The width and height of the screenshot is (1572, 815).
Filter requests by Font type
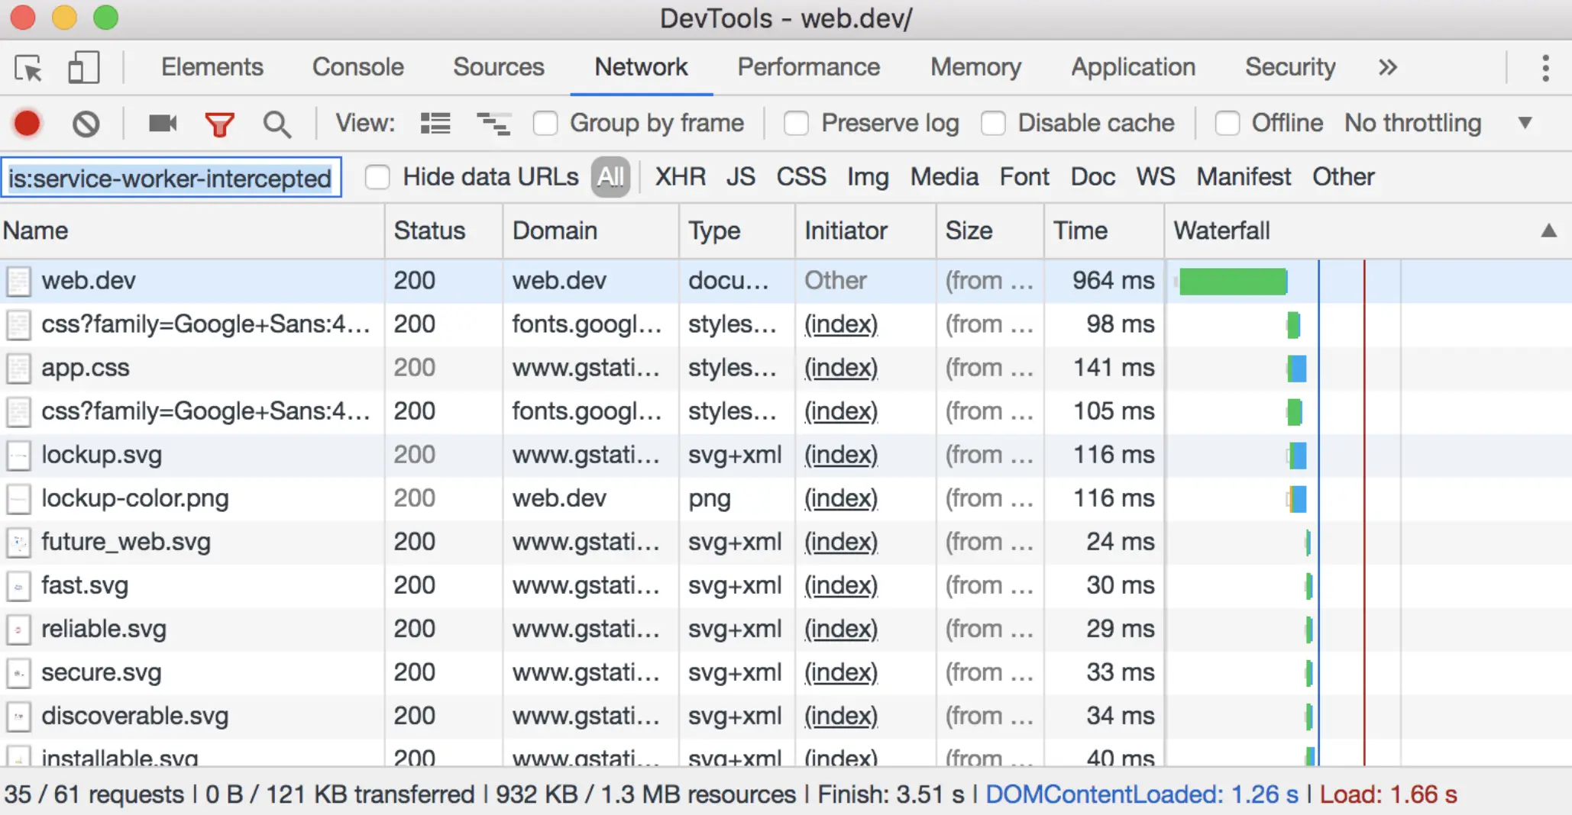click(x=1024, y=177)
